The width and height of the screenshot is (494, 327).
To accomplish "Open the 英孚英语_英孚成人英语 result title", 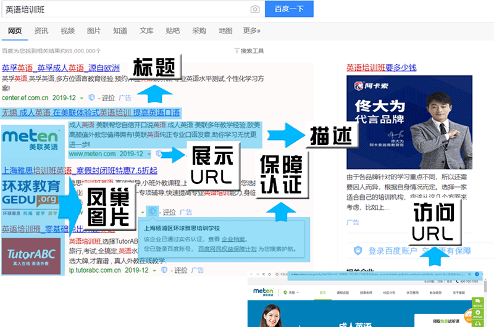I will (x=61, y=68).
